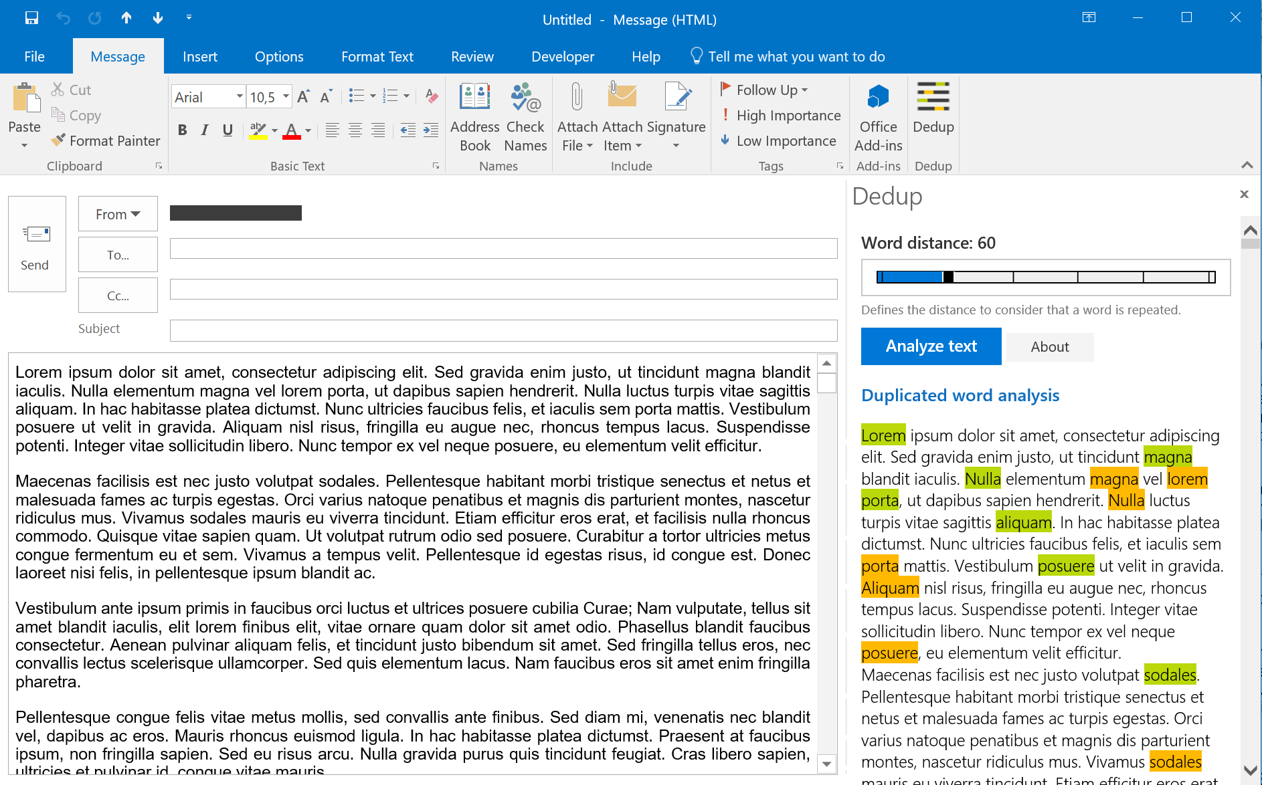This screenshot has height=785, width=1262.
Task: Click the To... button
Action: [x=118, y=255]
